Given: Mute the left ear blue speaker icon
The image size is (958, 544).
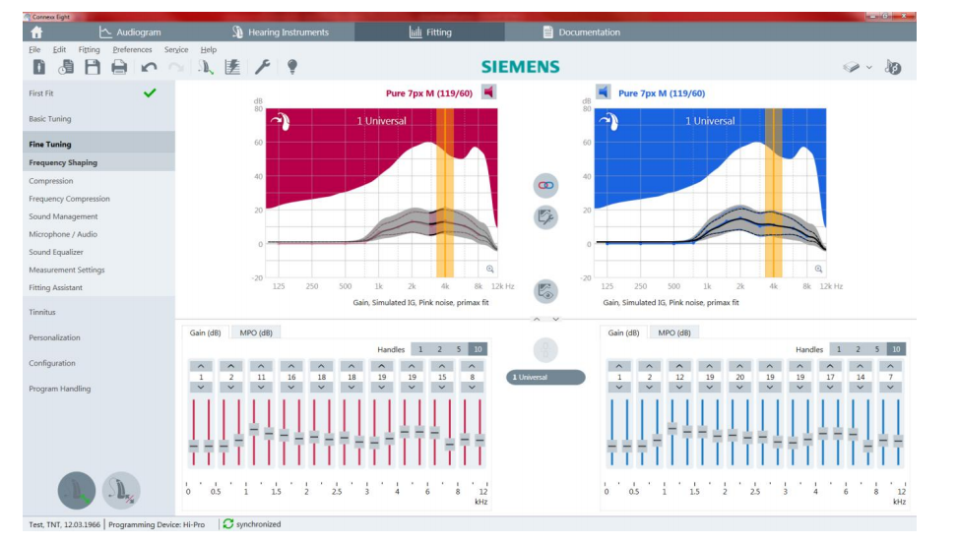Looking at the screenshot, I should tap(603, 92).
